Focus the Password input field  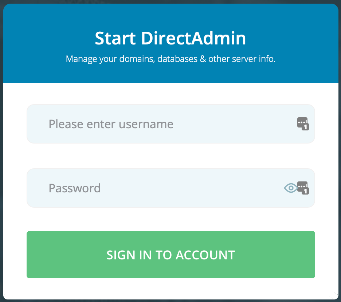[160, 188]
